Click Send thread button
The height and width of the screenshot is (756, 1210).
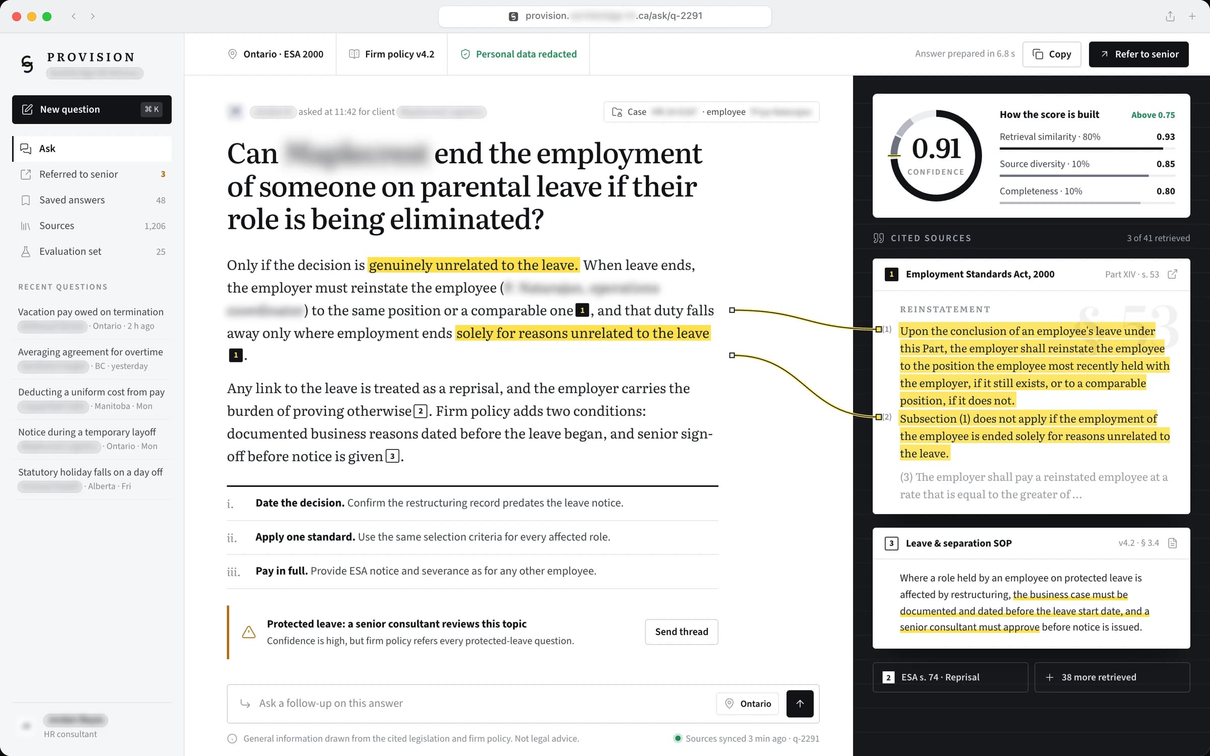tap(682, 632)
